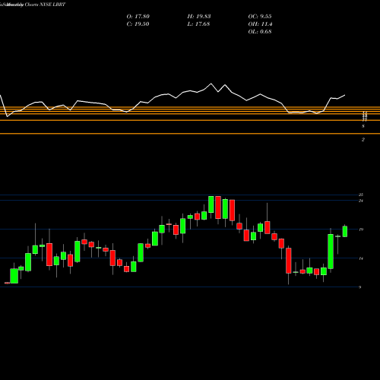Click the end point of the white indicator line
Screen dimensions: 380x380
point(345,95)
